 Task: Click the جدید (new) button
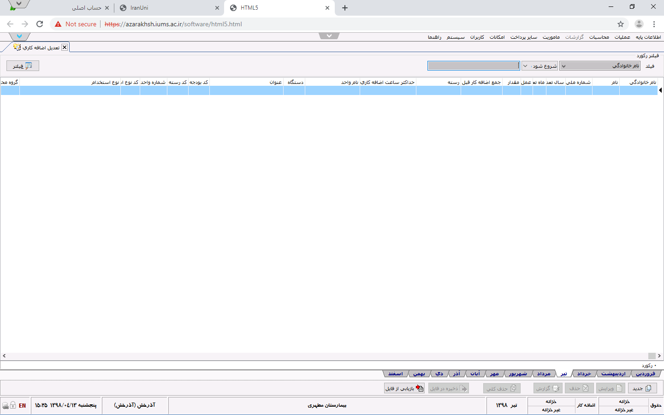pos(642,388)
